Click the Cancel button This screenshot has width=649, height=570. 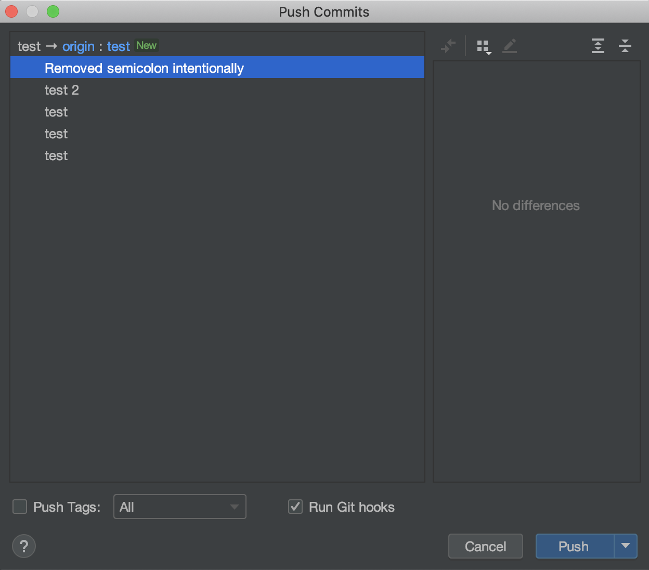pyautogui.click(x=485, y=546)
